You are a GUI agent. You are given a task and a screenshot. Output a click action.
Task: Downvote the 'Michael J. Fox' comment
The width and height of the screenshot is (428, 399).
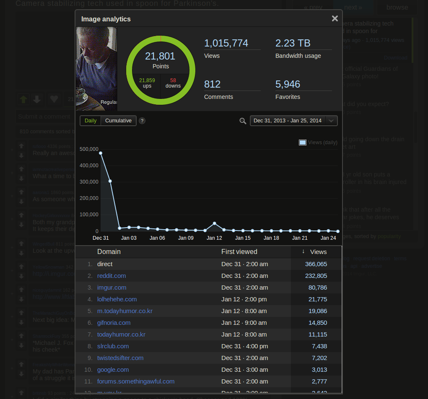click(21, 345)
